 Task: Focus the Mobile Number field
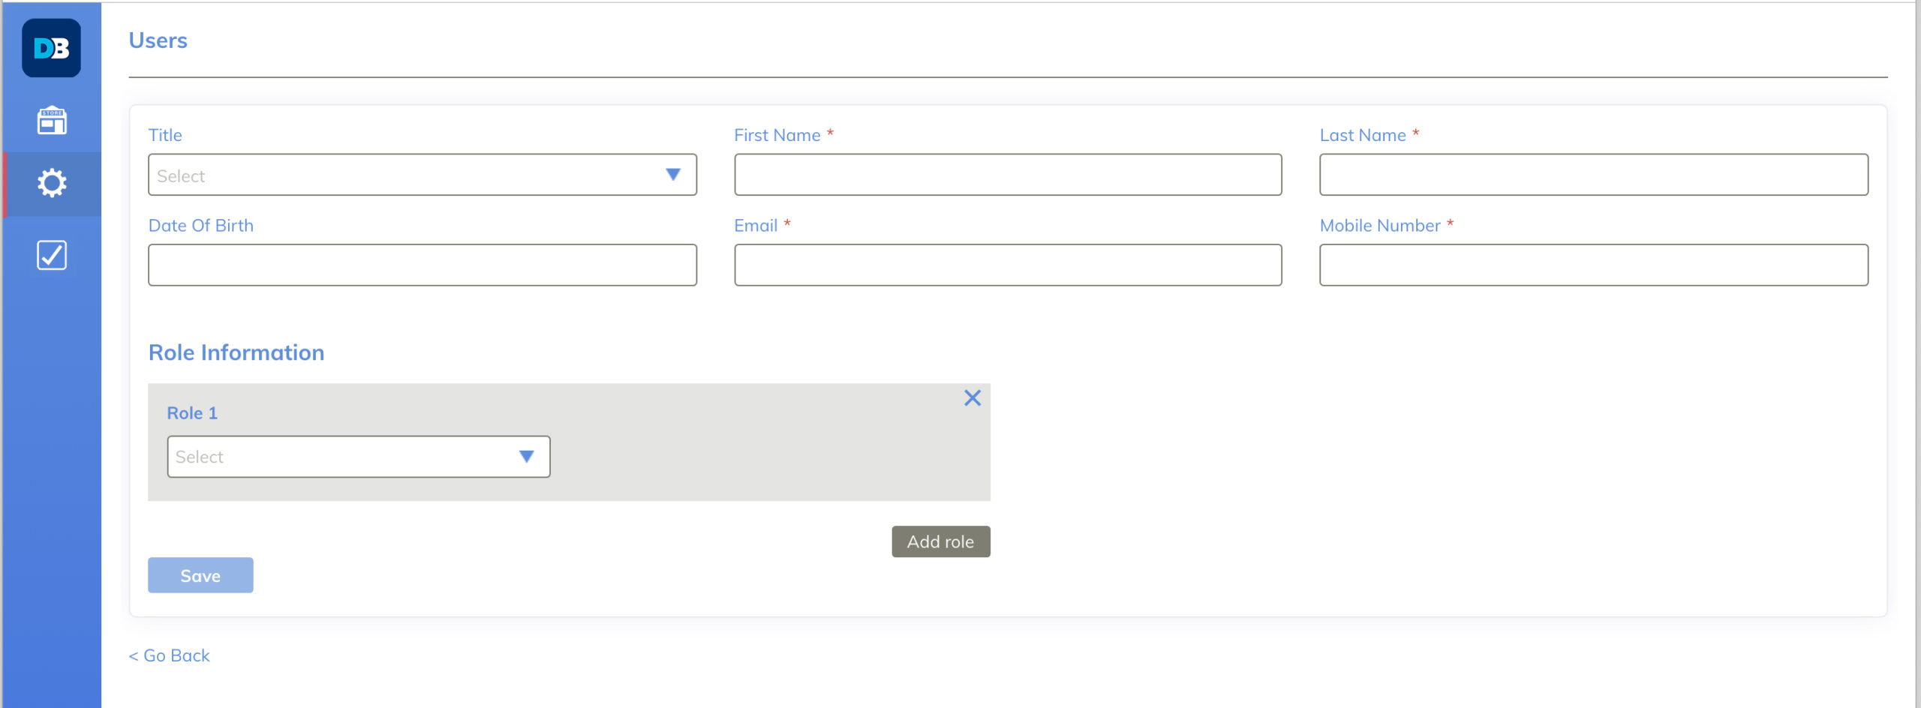[1593, 265]
